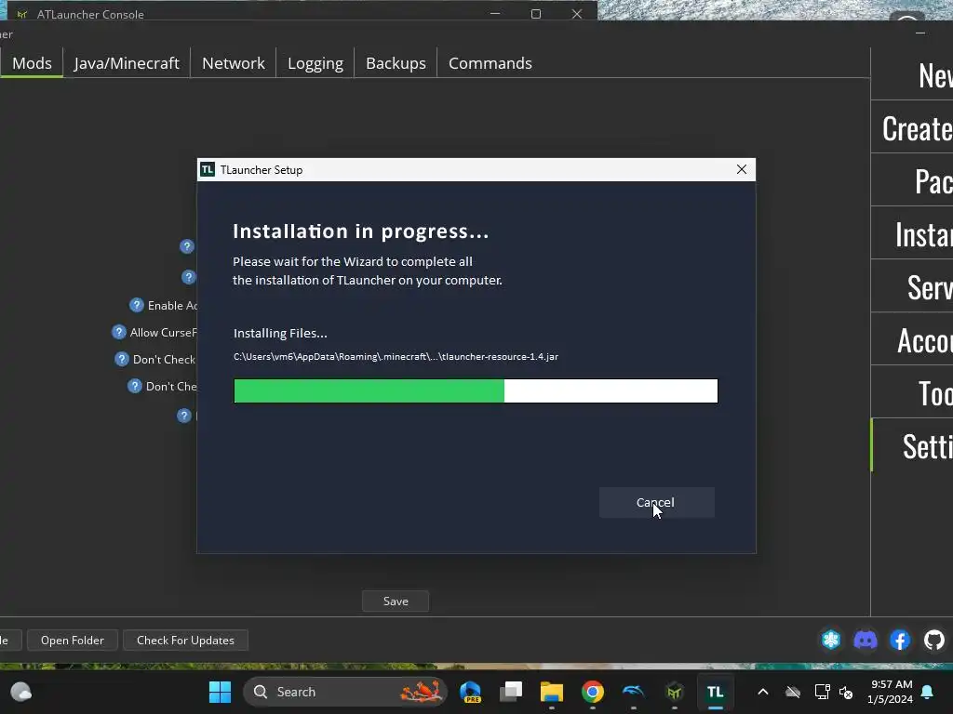The height and width of the screenshot is (714, 953).
Task: Click the help icon above the Enable Ad row
Action: coord(189,277)
